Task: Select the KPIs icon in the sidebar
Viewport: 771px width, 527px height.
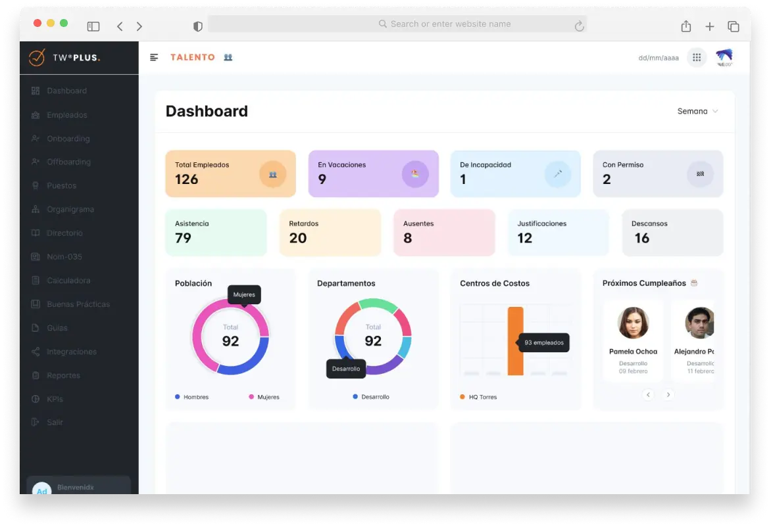Action: [35, 399]
